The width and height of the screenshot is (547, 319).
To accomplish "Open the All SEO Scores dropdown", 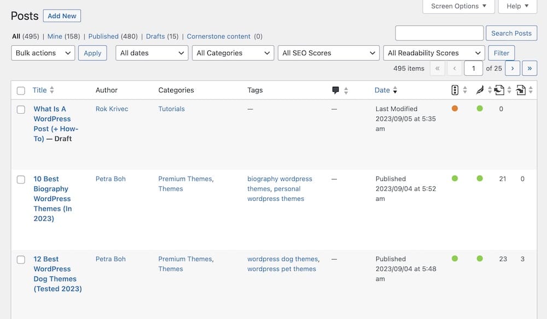I will coord(328,53).
